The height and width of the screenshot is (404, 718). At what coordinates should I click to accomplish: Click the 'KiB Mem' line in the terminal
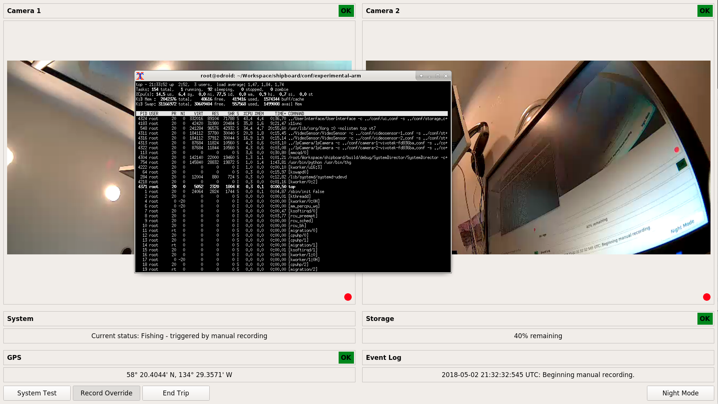pos(220,99)
